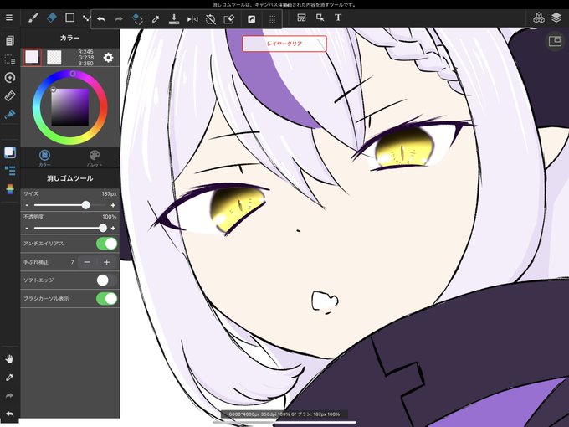Select the transparent color swatch
Image resolution: width=569 pixels, height=427 pixels.
click(x=54, y=58)
